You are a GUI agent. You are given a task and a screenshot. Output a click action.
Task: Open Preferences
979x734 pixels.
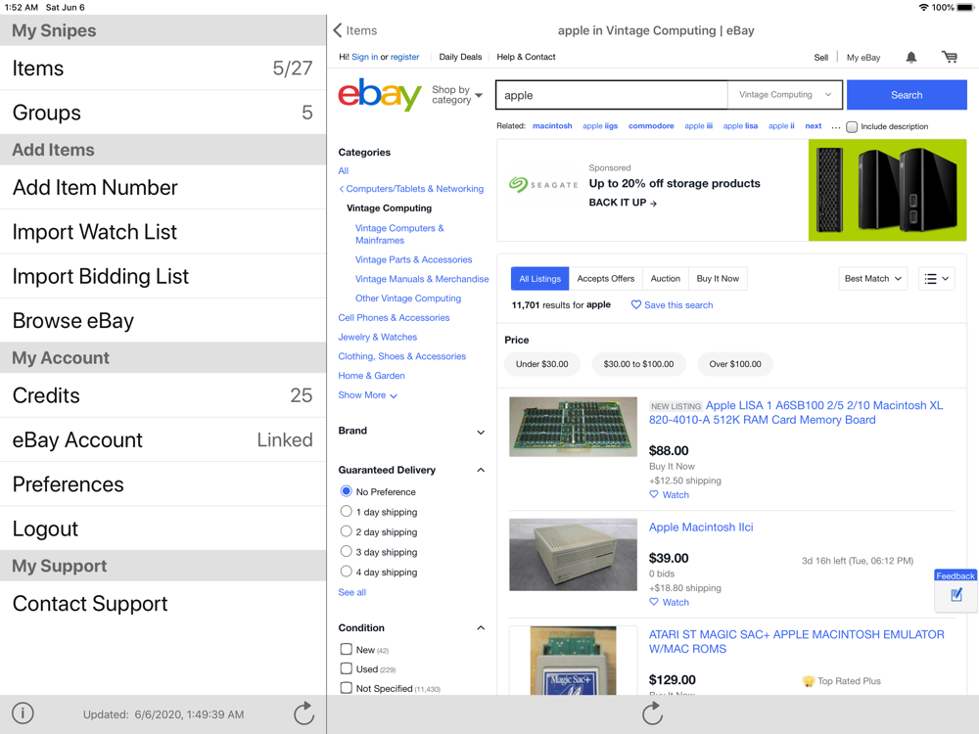click(163, 484)
